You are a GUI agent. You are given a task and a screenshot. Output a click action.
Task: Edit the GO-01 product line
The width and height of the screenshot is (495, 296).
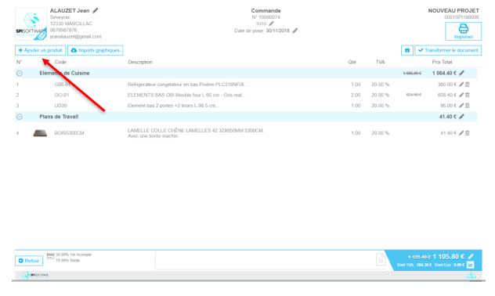click(461, 95)
